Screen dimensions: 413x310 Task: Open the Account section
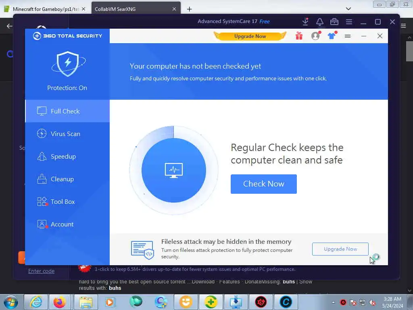[x=67, y=224]
